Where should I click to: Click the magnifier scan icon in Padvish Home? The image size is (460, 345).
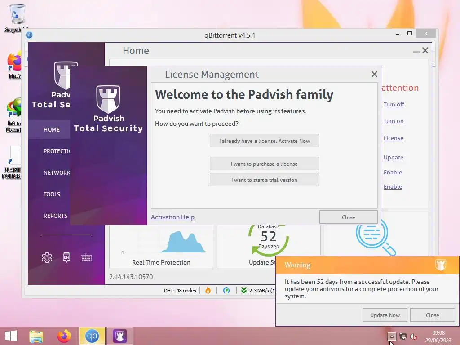pyautogui.click(x=376, y=238)
